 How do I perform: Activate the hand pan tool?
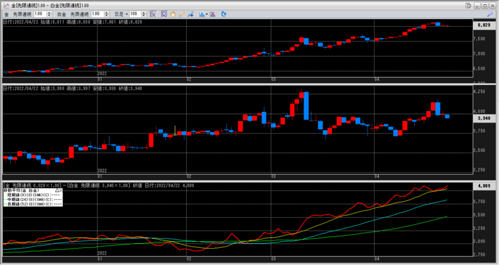(173, 14)
